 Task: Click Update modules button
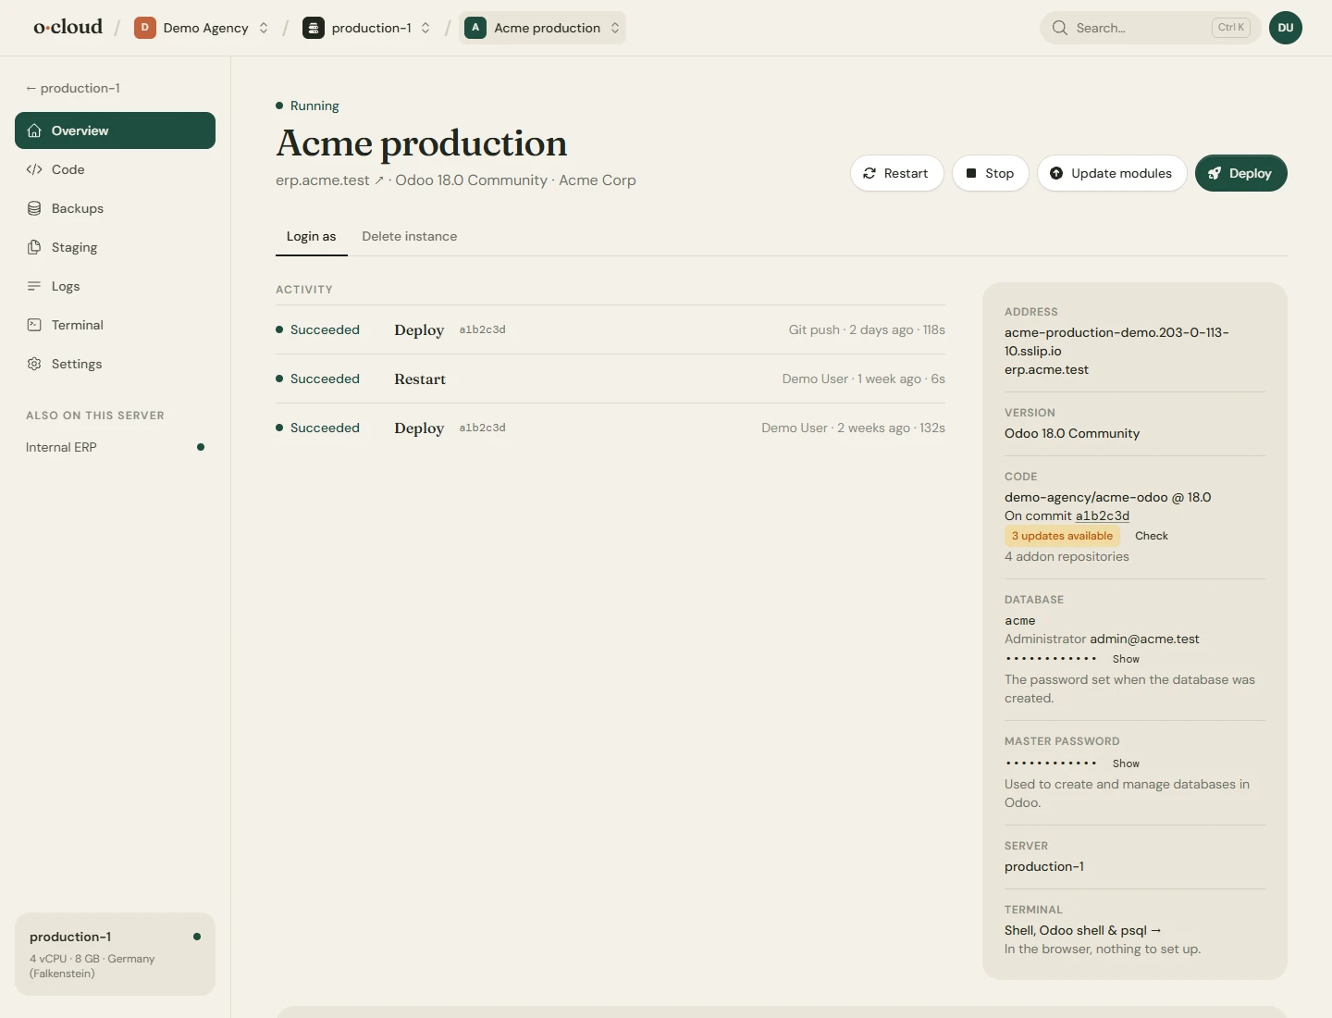(1112, 173)
